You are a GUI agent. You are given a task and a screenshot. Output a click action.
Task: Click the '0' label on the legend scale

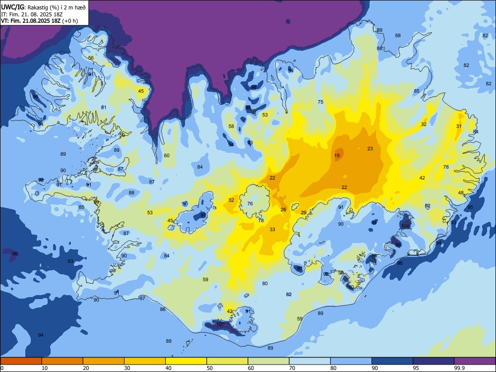[x=2, y=368]
